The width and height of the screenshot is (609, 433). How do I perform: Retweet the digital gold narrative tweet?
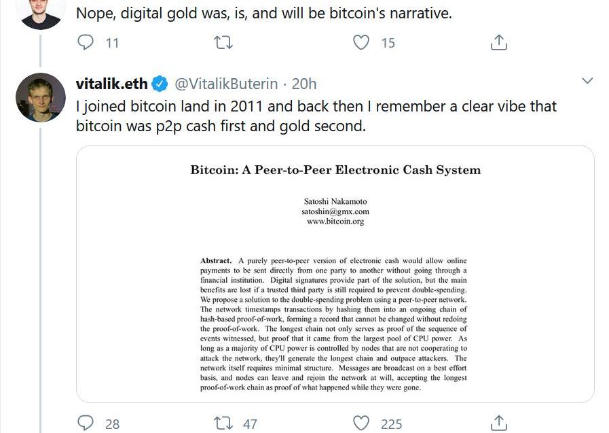[223, 43]
